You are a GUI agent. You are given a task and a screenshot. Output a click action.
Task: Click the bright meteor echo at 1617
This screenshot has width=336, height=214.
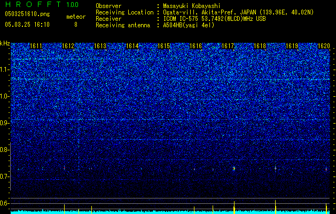pyautogui.click(x=234, y=169)
